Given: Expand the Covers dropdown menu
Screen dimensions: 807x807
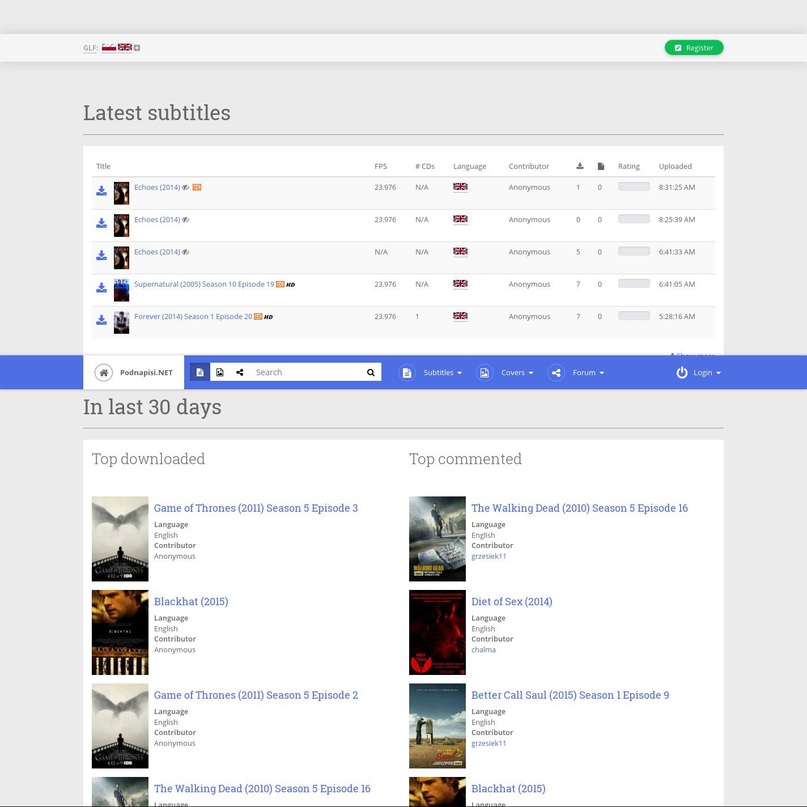Looking at the screenshot, I should click(x=516, y=372).
